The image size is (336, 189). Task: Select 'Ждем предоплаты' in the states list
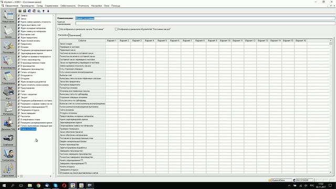tap(29, 38)
